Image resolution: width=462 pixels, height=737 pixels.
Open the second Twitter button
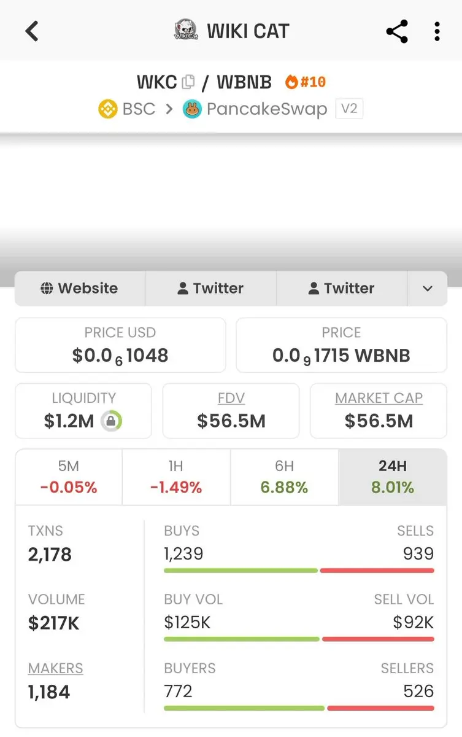[342, 289]
